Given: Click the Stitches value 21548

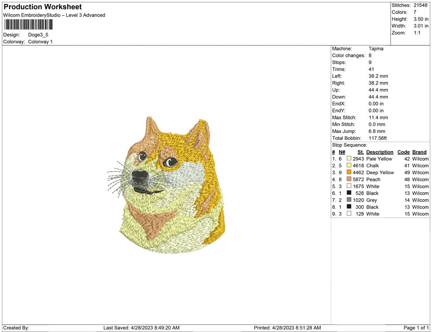Looking at the screenshot, I should click(x=420, y=5).
